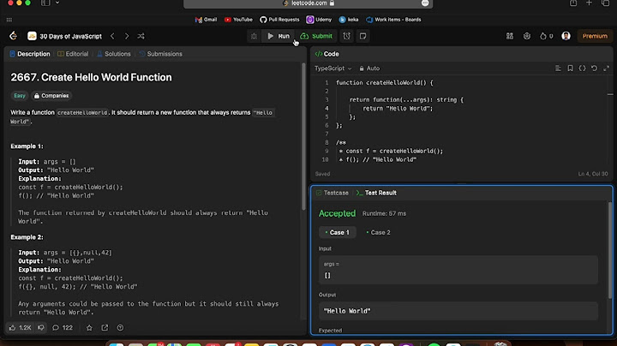Open the bookmarks bar apps grid icon
This screenshot has width=617, height=346.
point(9,20)
